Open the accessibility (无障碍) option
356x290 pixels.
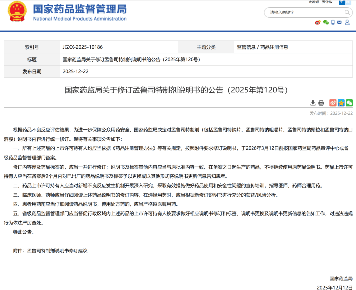[x=313, y=2]
